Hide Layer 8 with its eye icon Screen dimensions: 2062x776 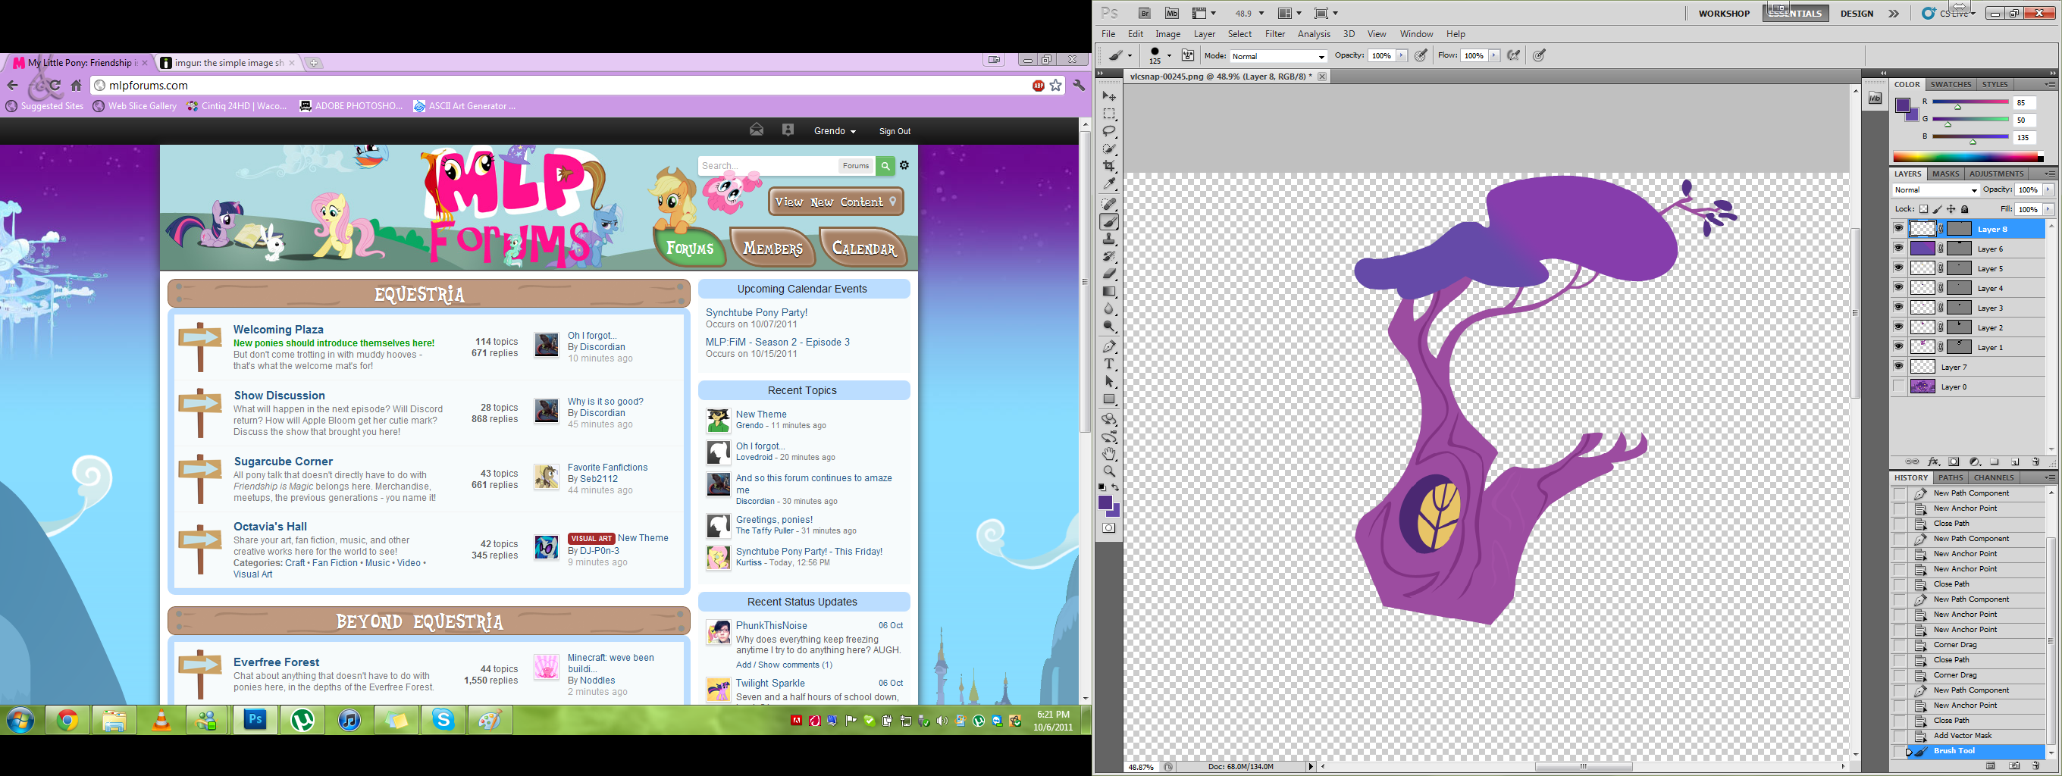(1899, 229)
